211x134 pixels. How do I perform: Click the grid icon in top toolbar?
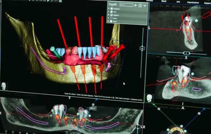pyautogui.click(x=60, y=1)
